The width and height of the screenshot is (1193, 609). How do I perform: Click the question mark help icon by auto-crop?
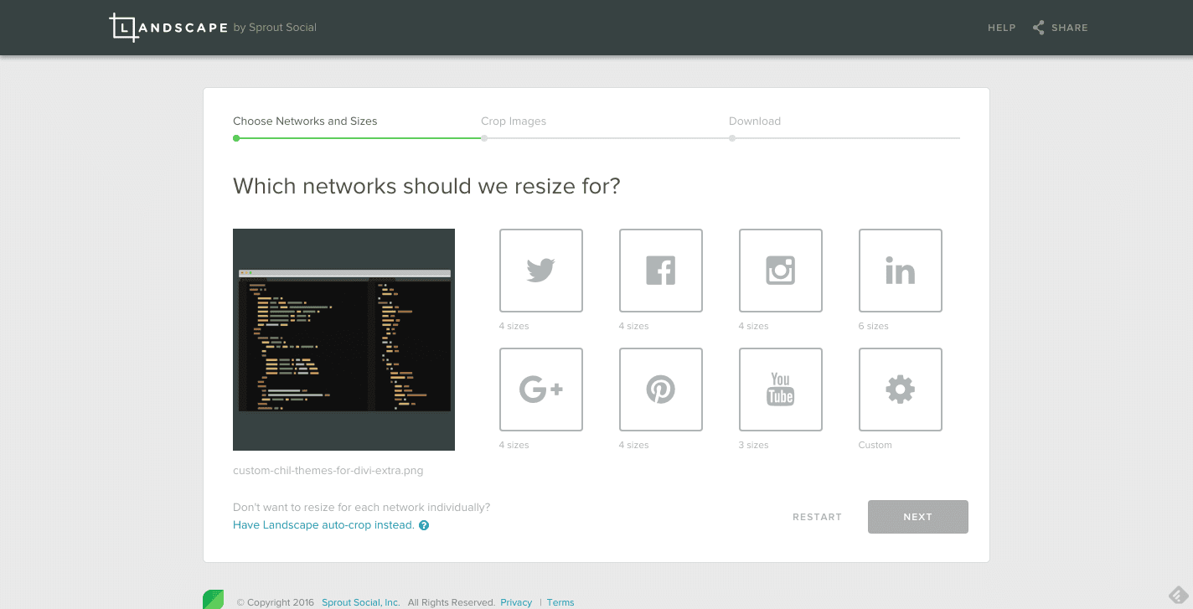click(424, 525)
